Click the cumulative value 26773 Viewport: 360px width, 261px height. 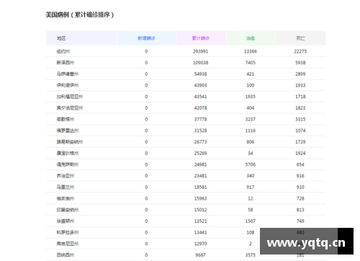[x=201, y=141]
